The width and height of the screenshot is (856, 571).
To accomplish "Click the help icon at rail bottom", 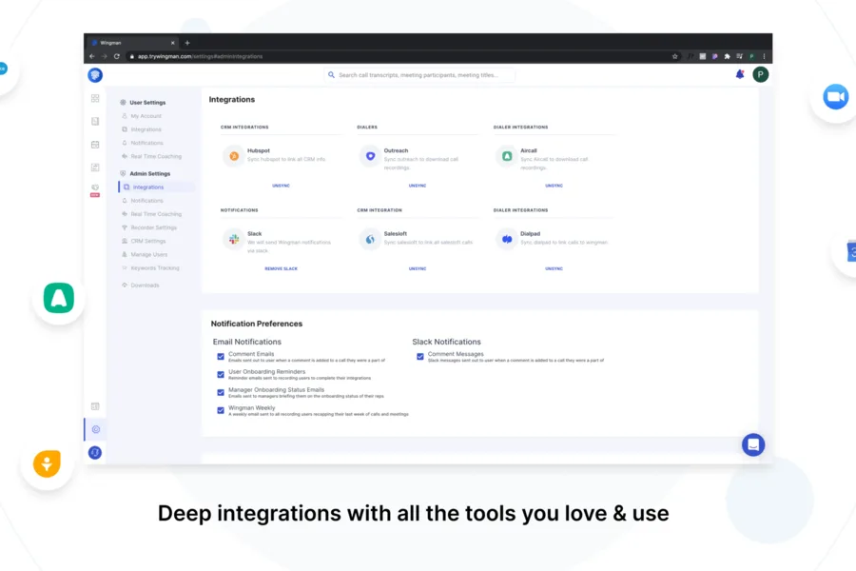I will 95,452.
